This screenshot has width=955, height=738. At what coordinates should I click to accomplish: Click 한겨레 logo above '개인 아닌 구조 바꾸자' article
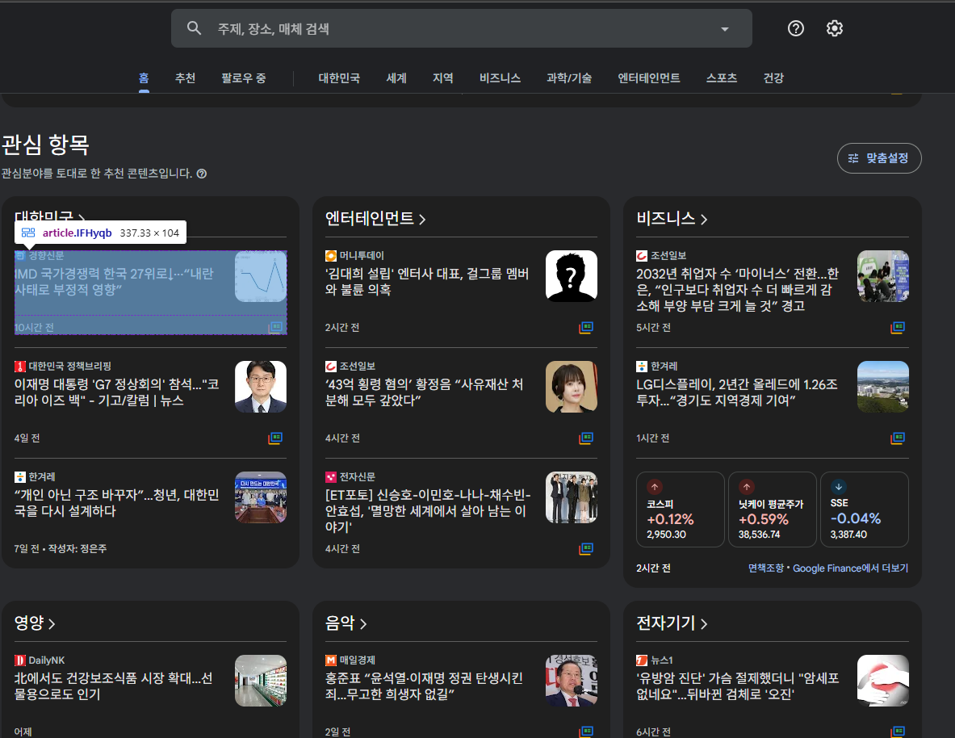[19, 477]
